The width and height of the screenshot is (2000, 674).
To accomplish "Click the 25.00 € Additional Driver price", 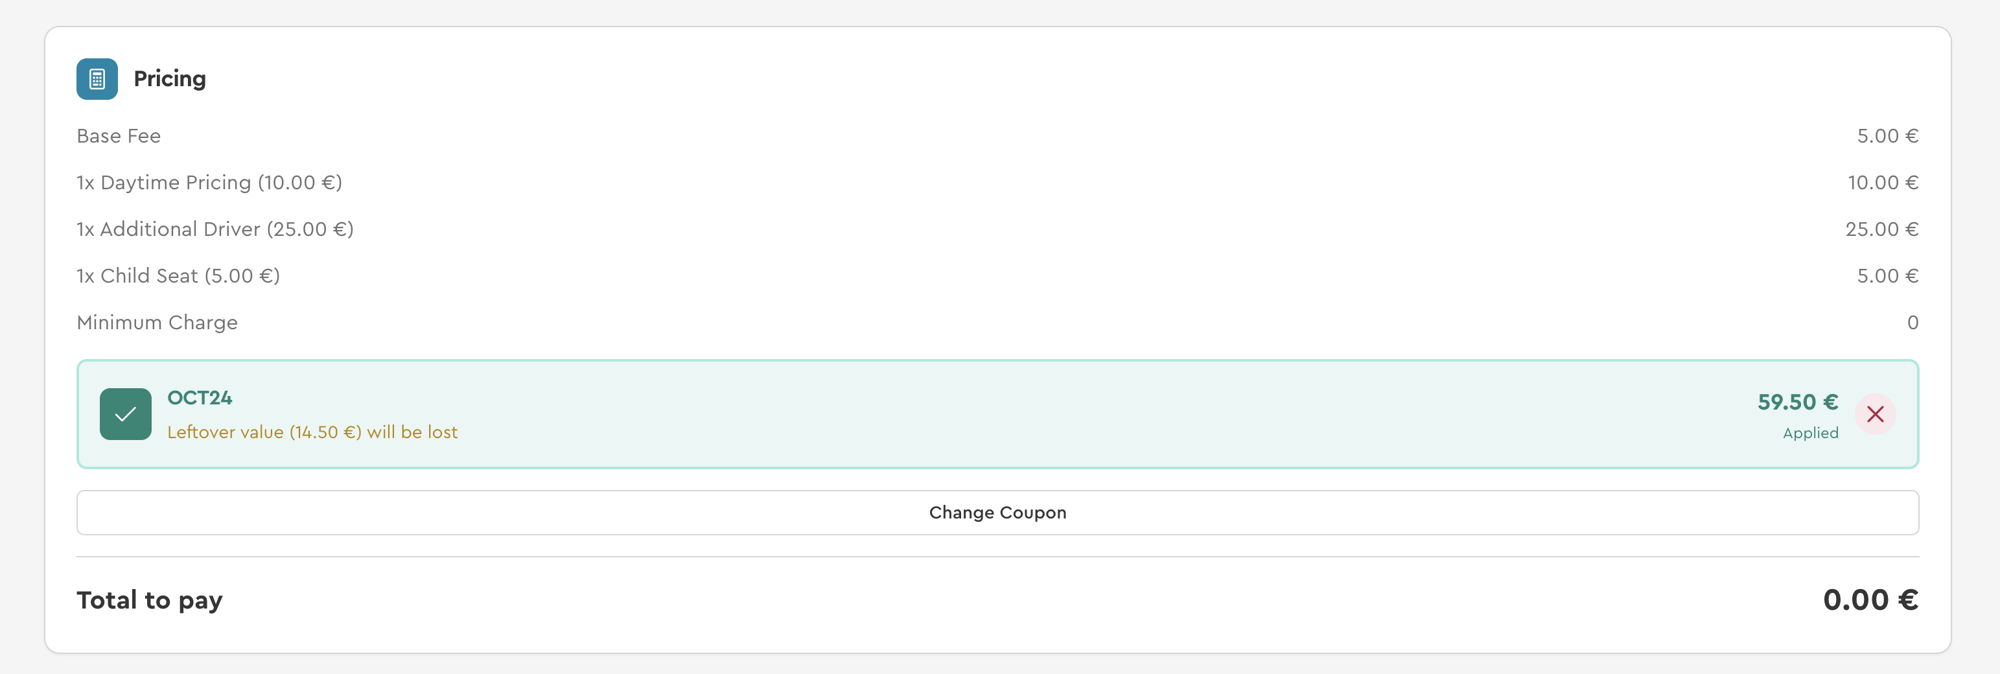I will pyautogui.click(x=1881, y=230).
